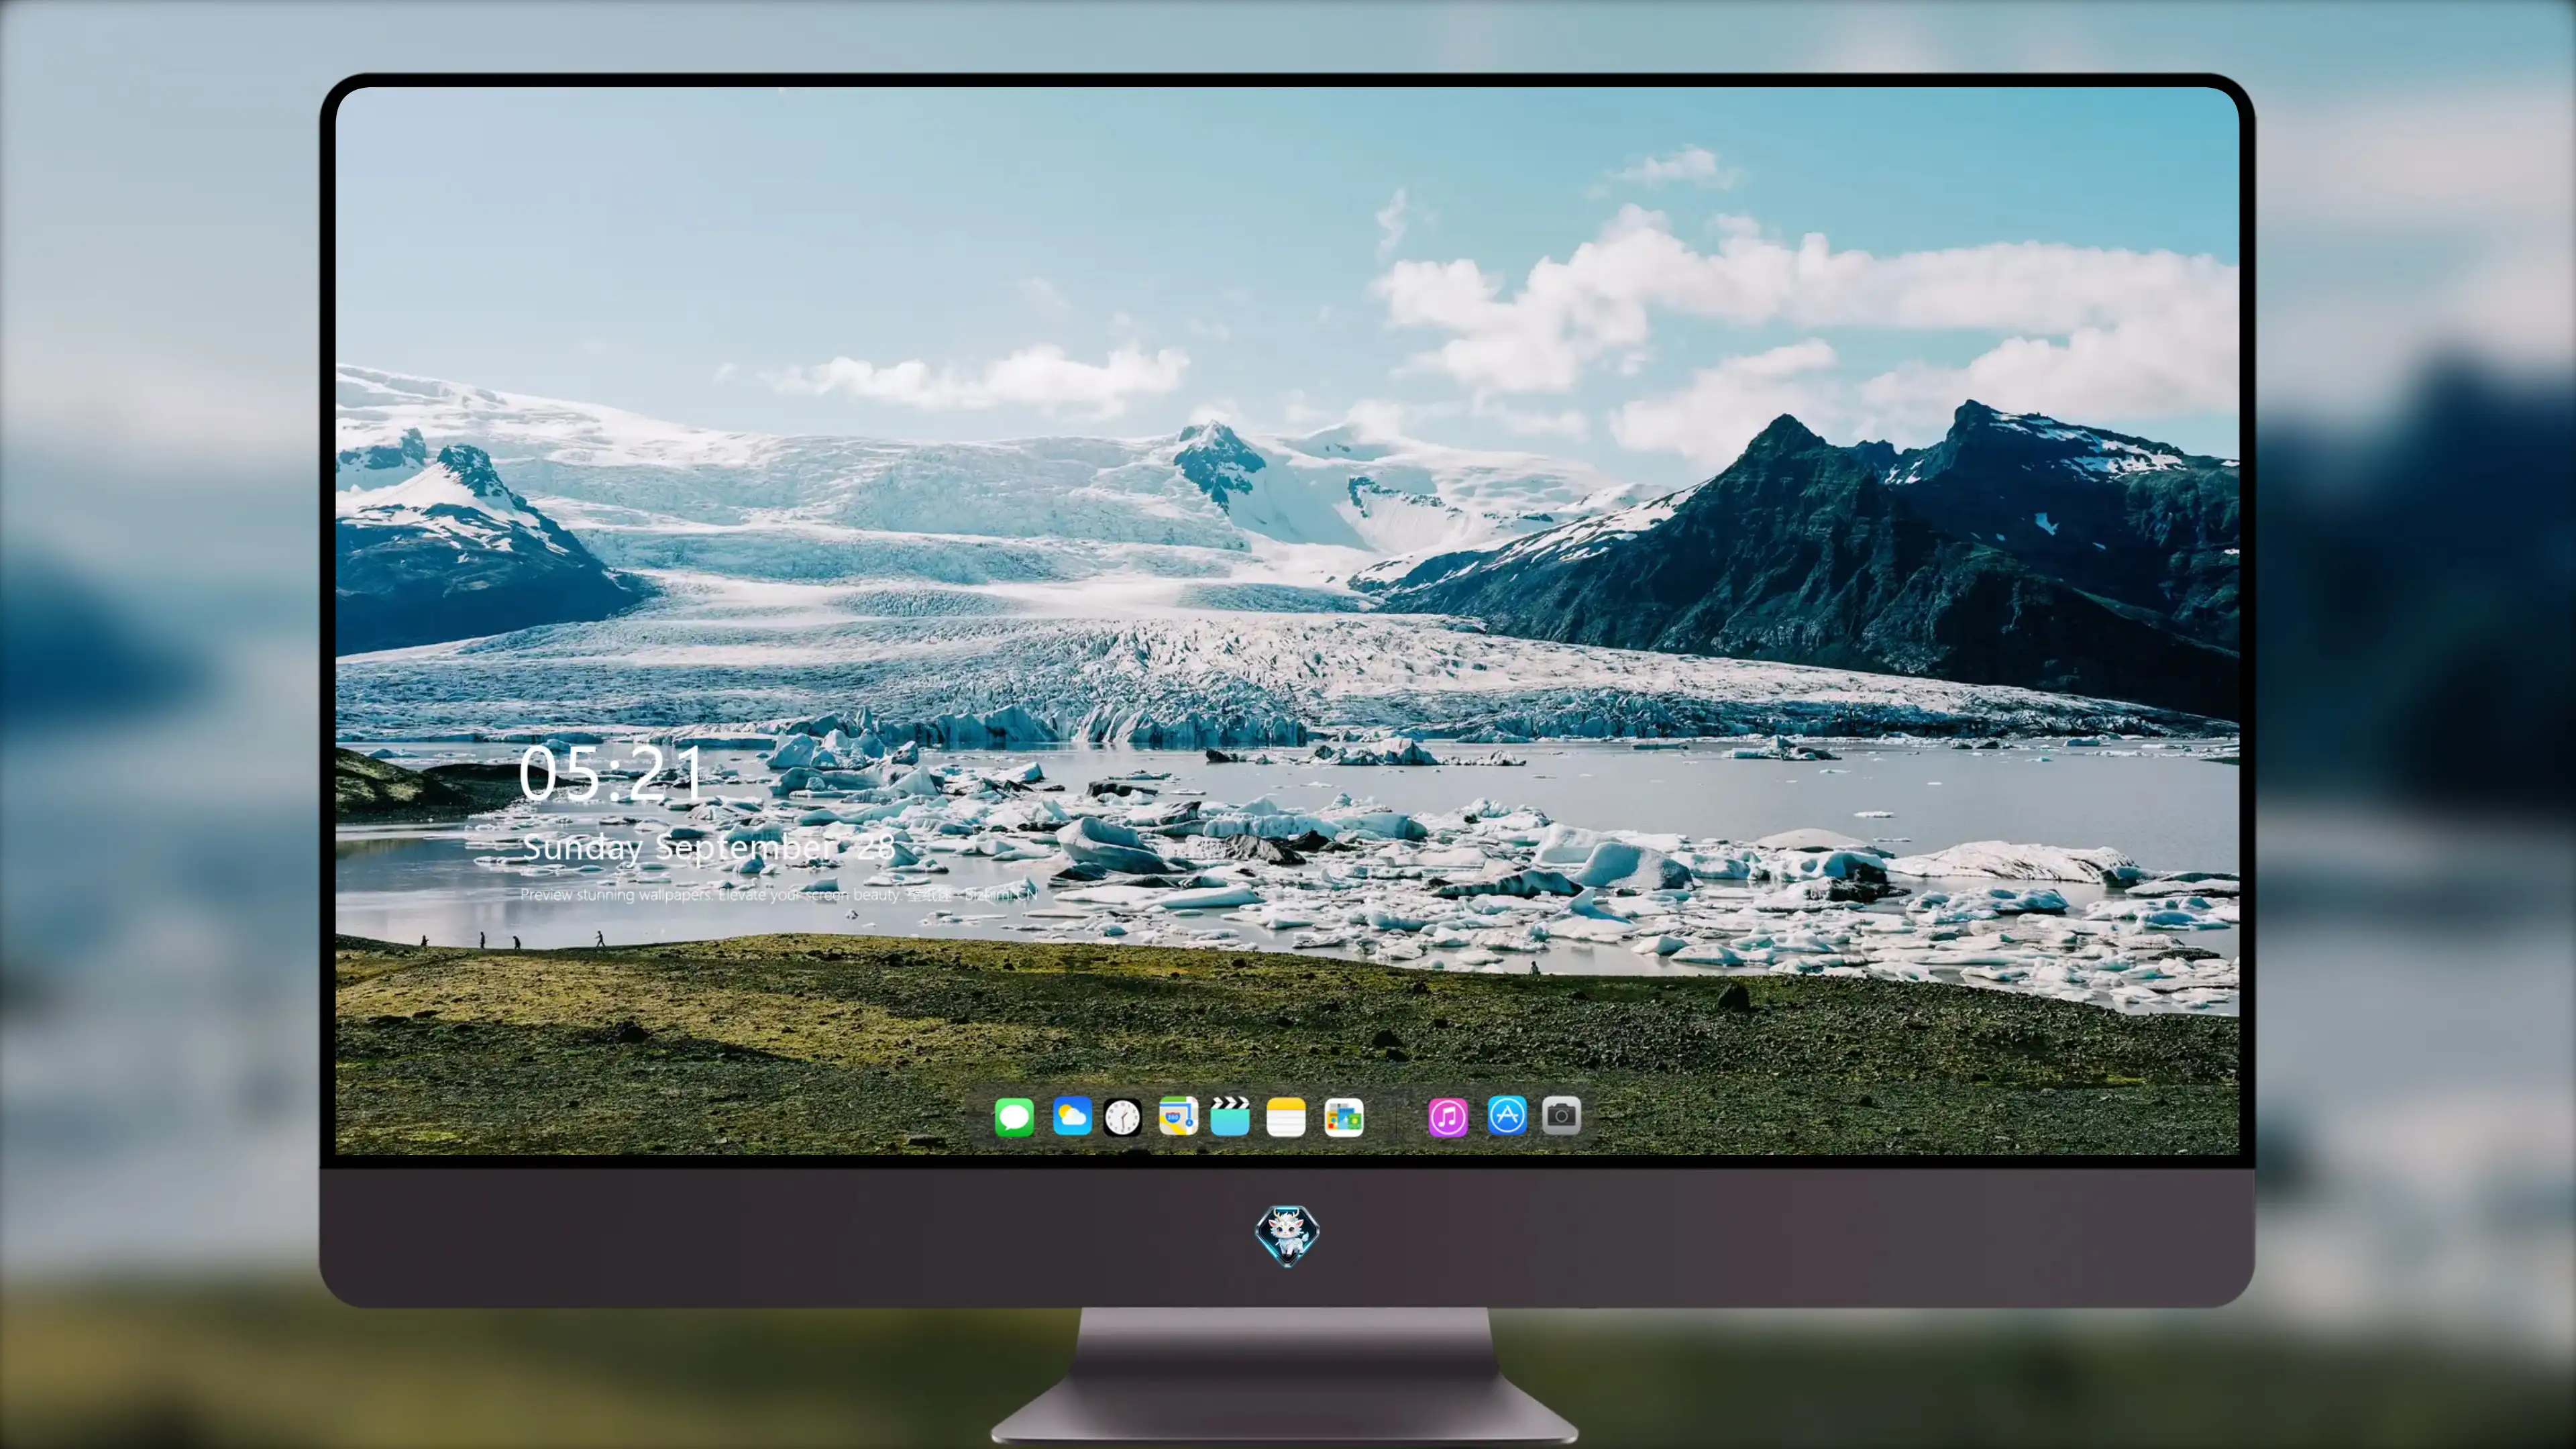
Task: Open the yellow Notes app
Action: [1286, 1117]
